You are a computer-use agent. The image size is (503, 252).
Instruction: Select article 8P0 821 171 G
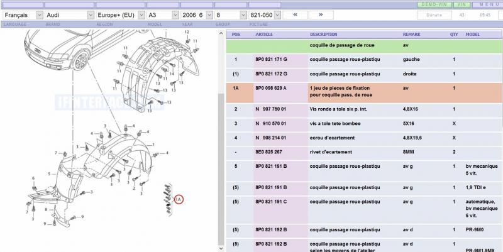[x=271, y=60]
